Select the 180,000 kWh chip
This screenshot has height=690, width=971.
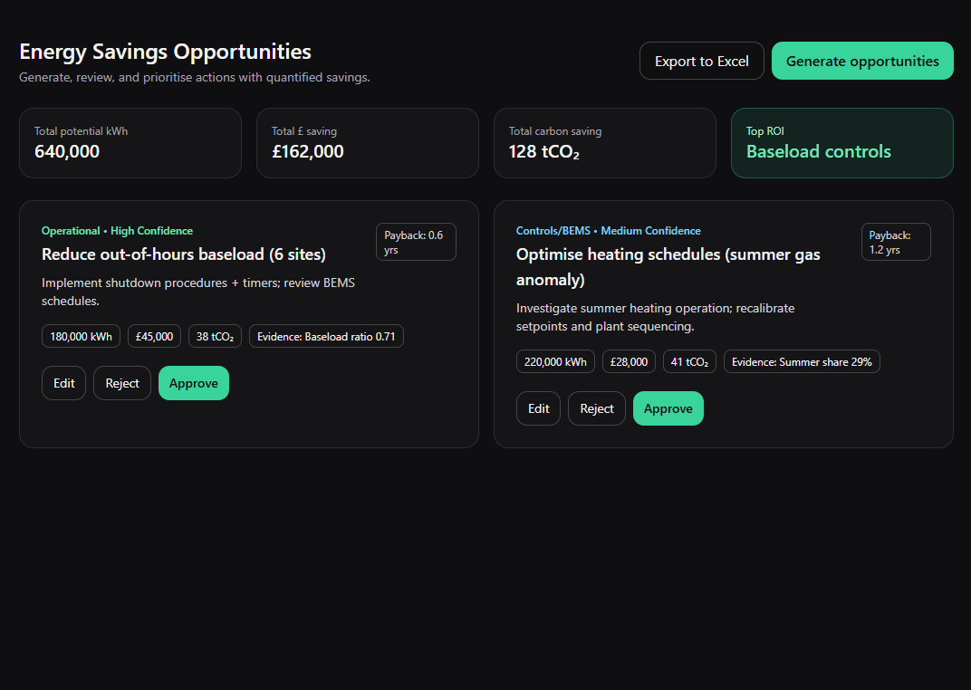pyautogui.click(x=81, y=335)
